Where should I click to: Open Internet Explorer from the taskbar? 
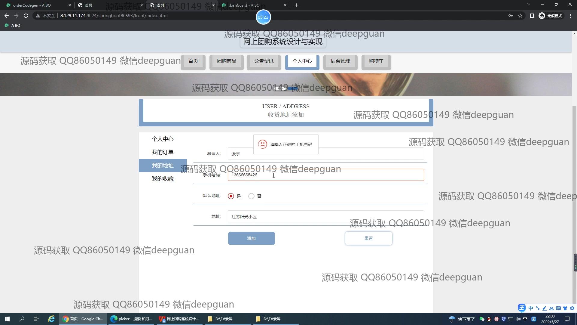pos(51,319)
